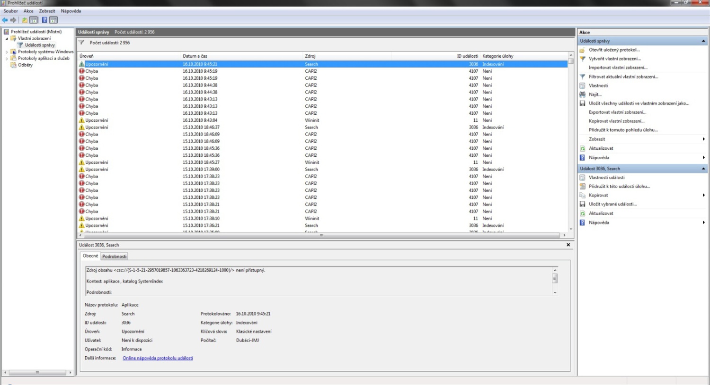Close the Událost 3036 detail pane

point(568,245)
